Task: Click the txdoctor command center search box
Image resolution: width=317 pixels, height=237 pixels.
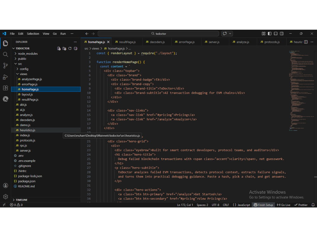Action: click(158, 34)
